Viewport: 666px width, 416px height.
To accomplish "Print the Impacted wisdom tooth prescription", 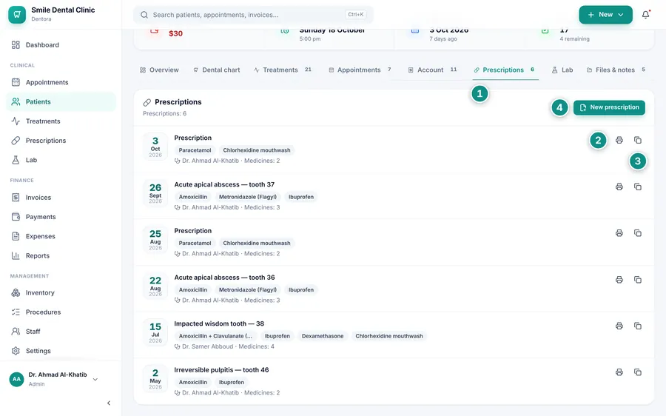I will (x=619, y=326).
